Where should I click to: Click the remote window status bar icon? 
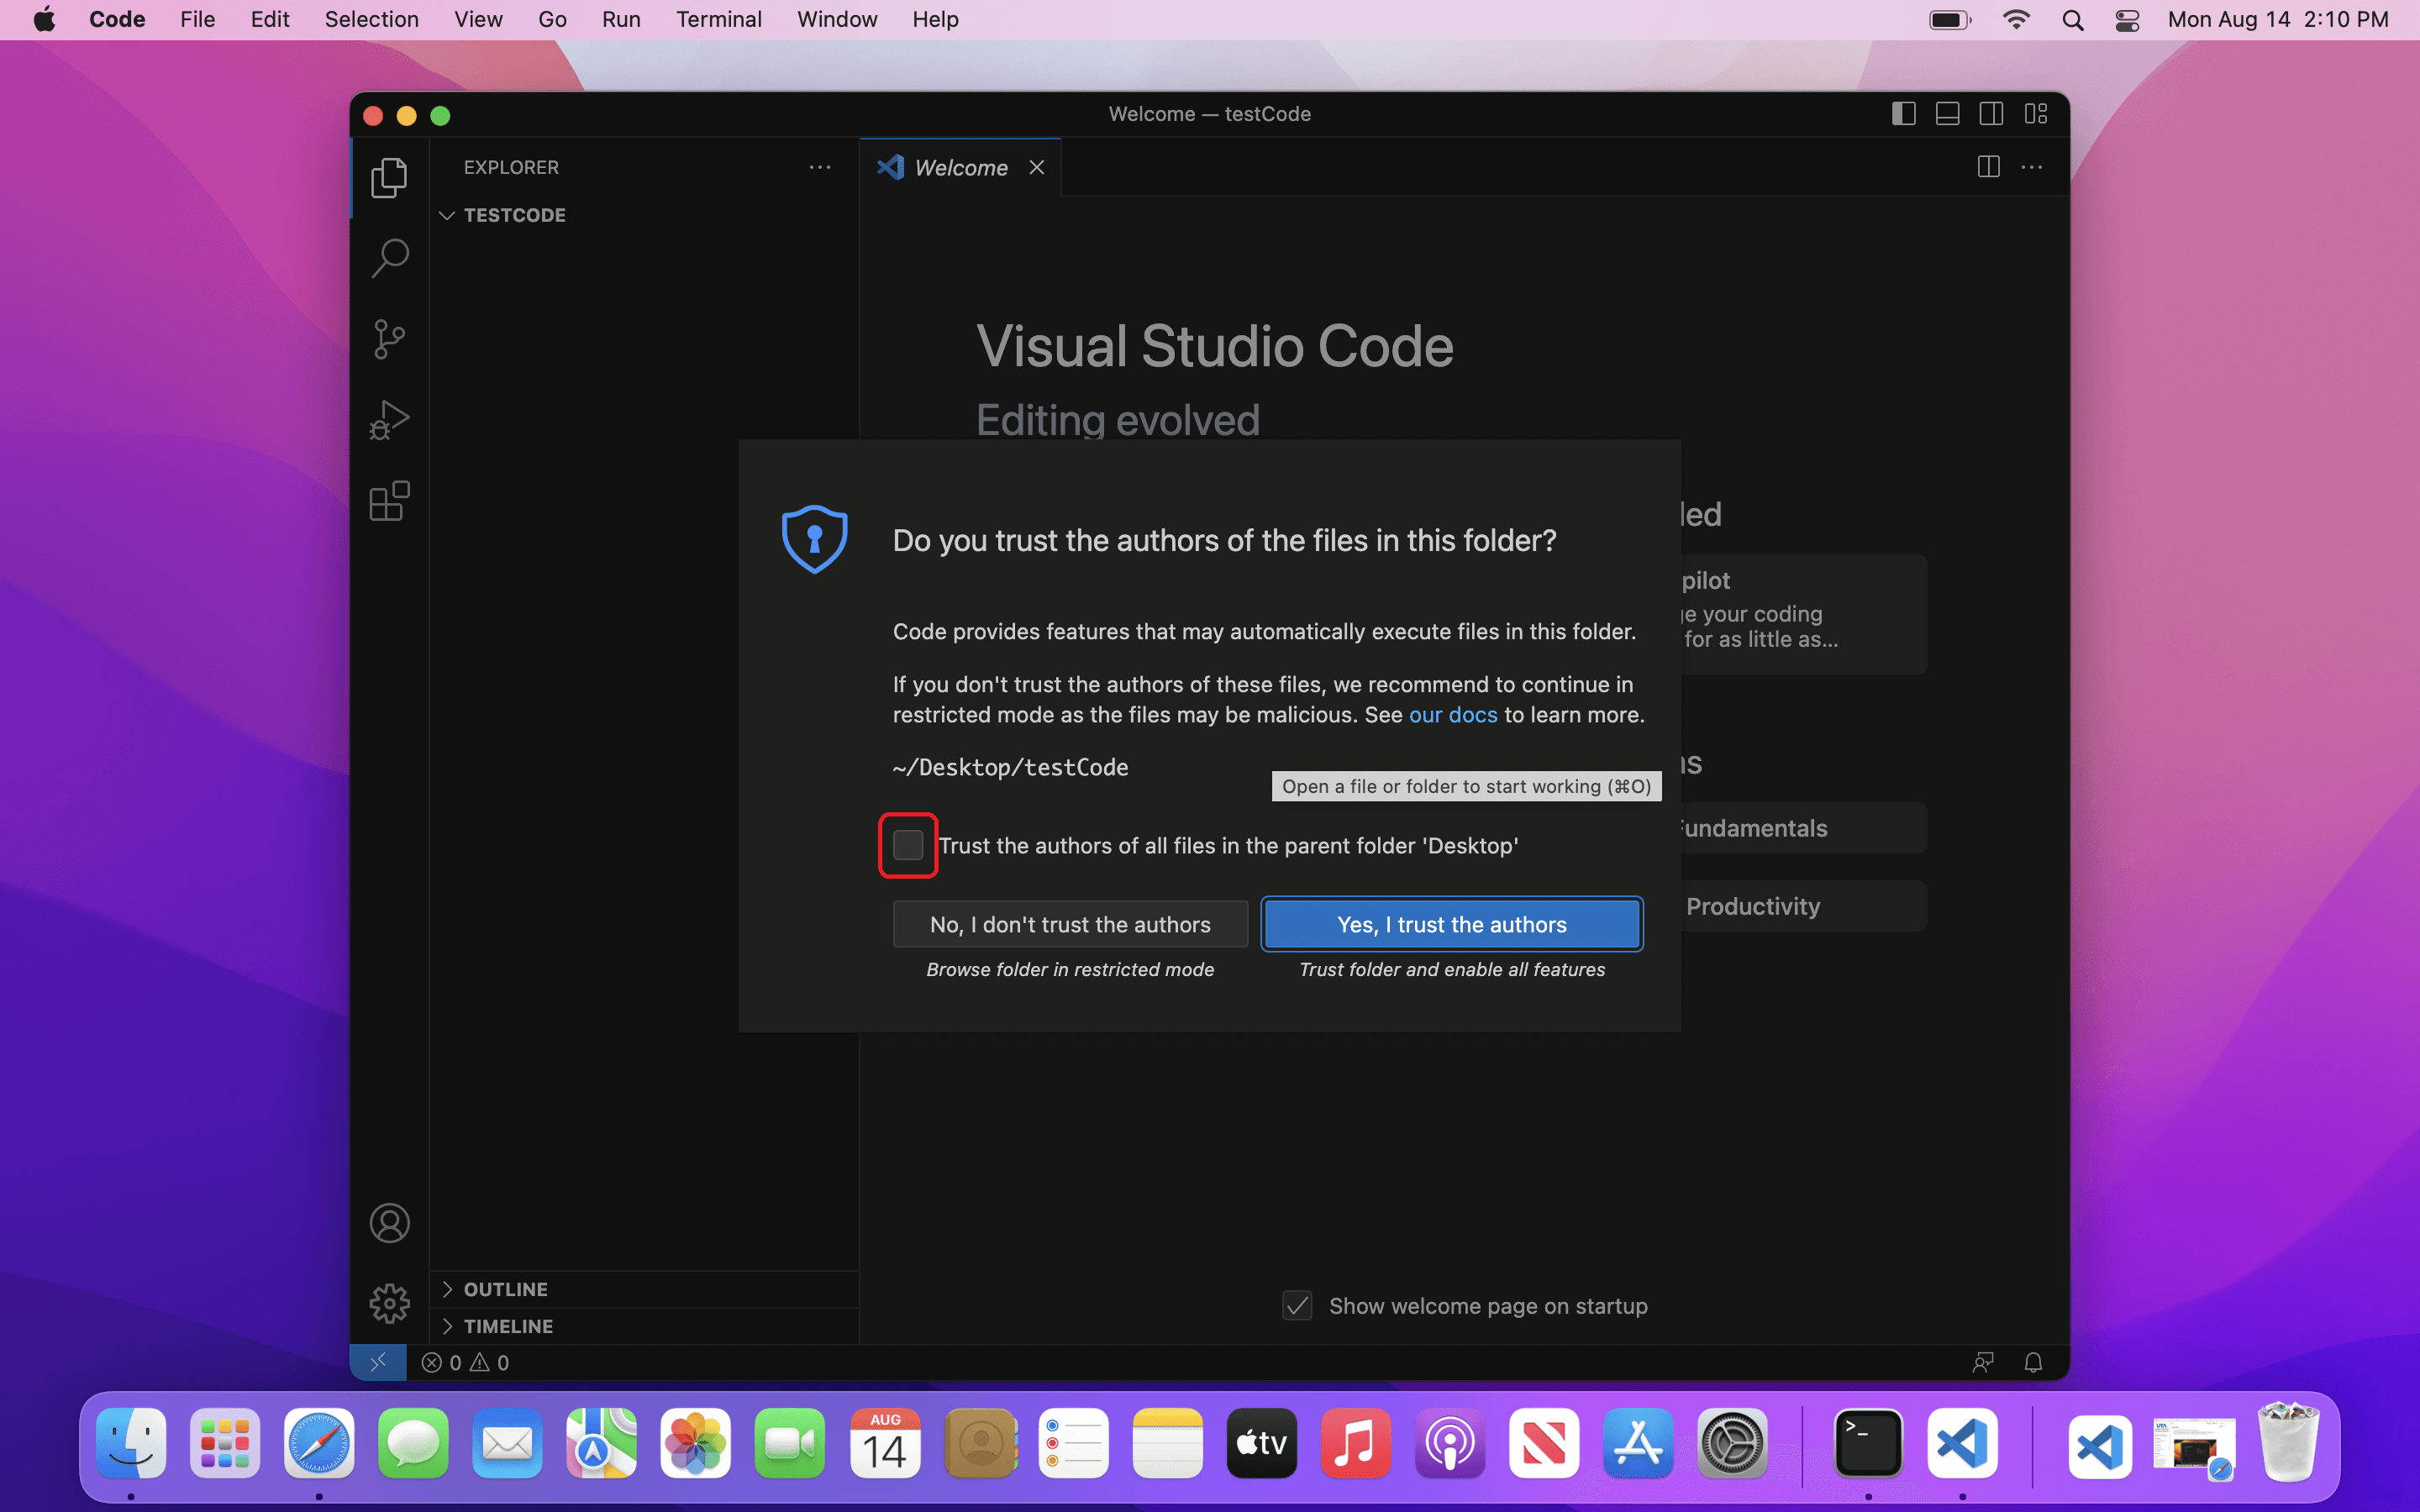(378, 1362)
